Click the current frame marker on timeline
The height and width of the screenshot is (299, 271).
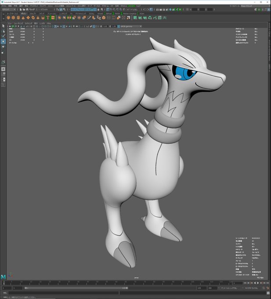(3, 283)
